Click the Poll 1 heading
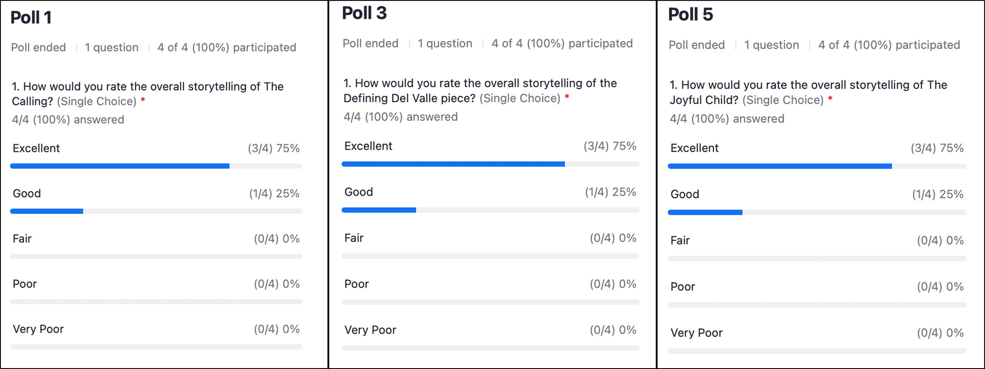 31,18
